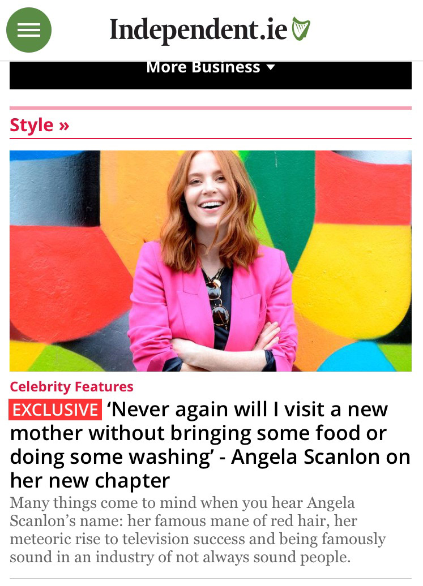Expand the More Business dropdown
This screenshot has height=586, width=423.
[211, 68]
